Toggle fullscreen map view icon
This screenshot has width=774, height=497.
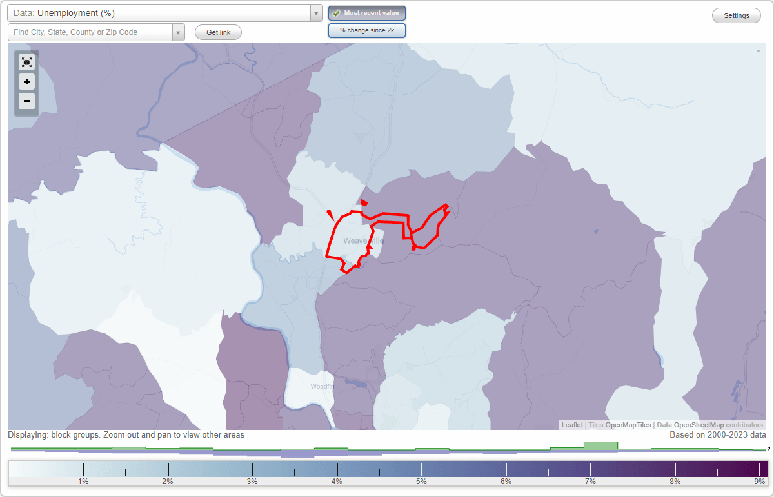(26, 62)
